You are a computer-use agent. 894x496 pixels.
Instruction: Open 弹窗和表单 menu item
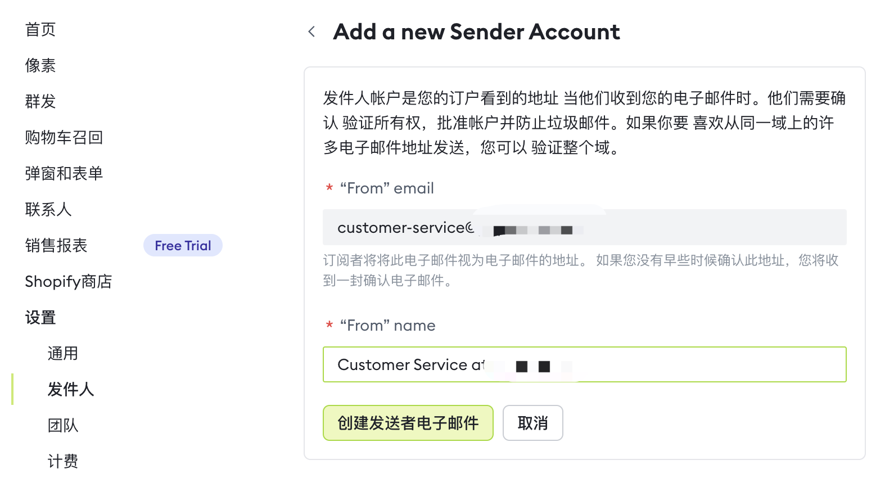point(64,174)
